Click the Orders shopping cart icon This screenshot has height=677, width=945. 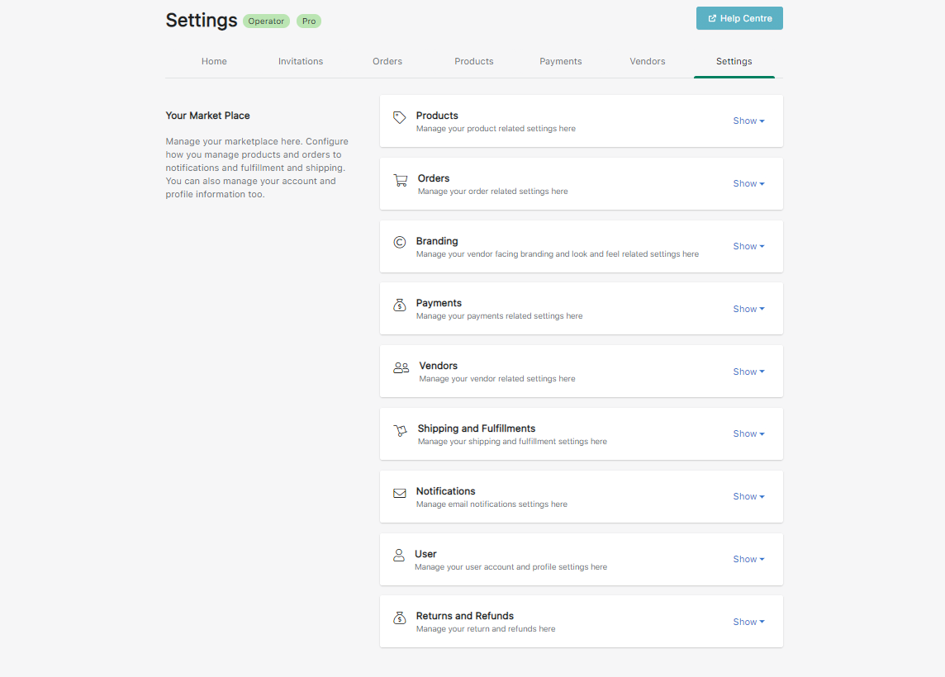[401, 180]
